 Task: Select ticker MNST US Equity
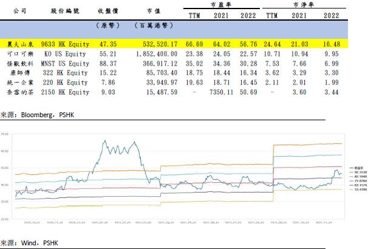(x=65, y=64)
